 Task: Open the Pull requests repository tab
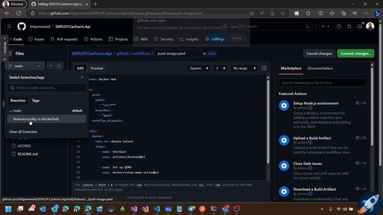pyautogui.click(x=64, y=39)
